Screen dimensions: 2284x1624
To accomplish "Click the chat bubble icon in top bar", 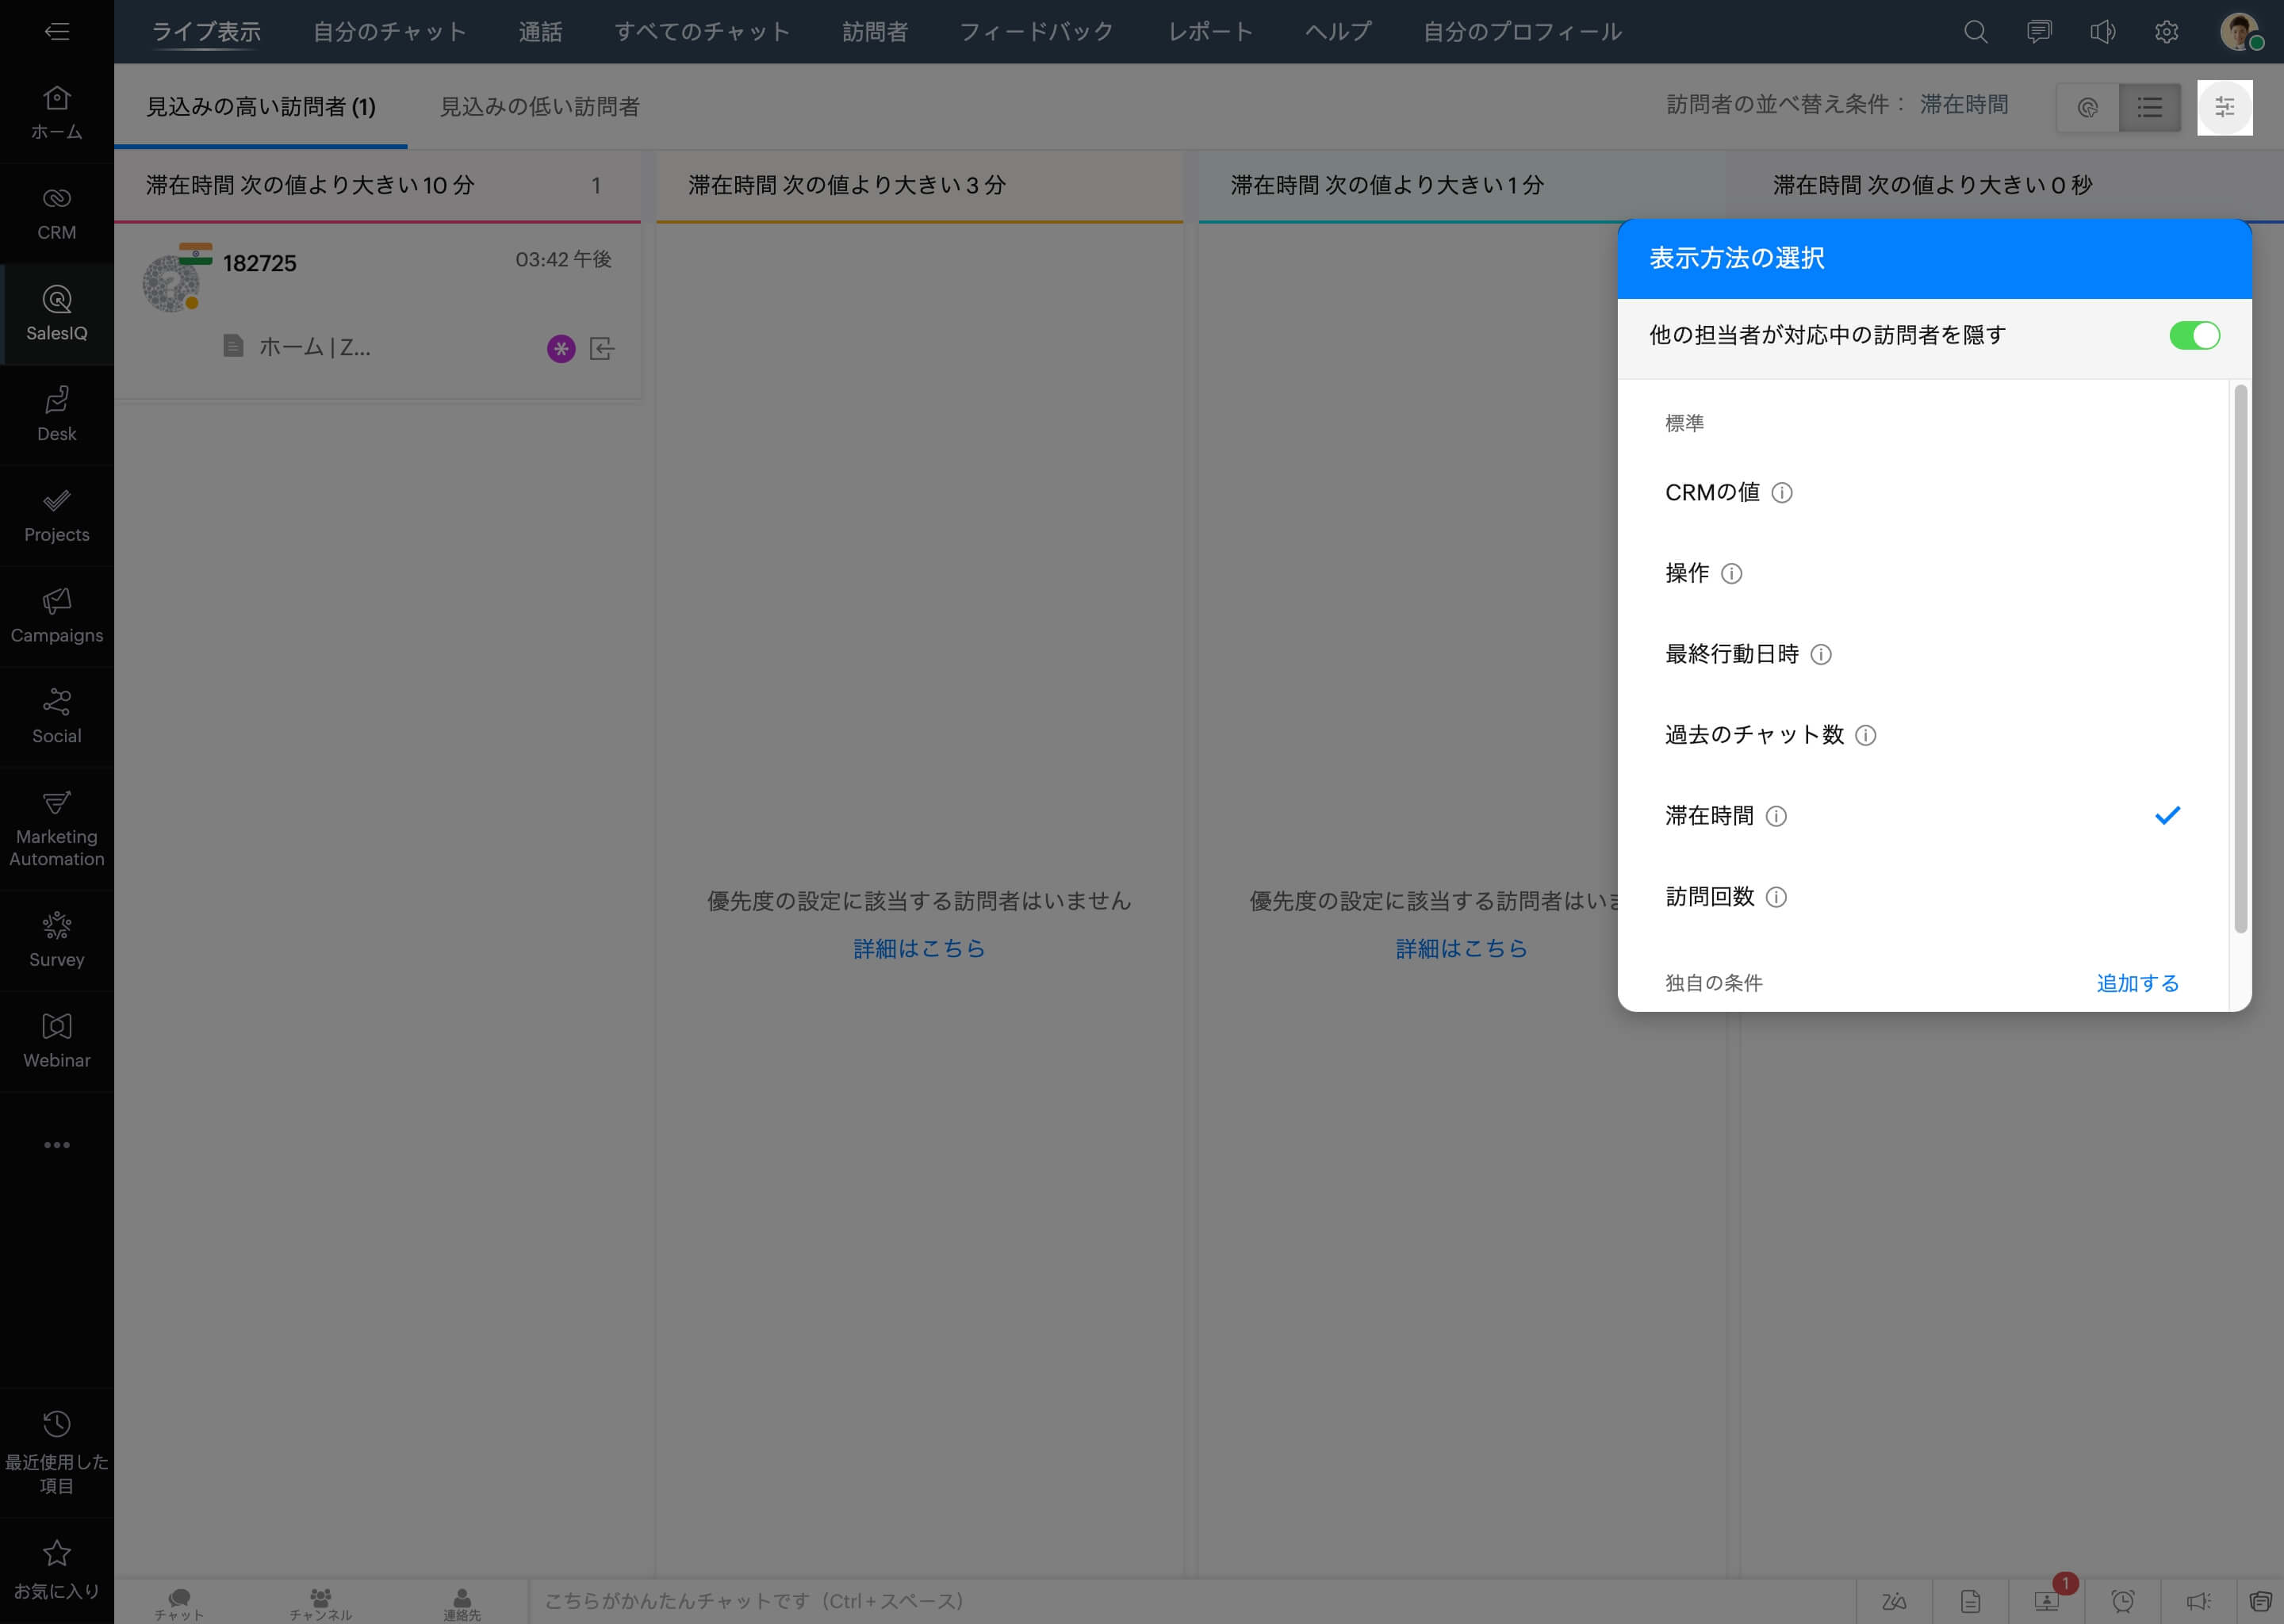I will 2040,32.
